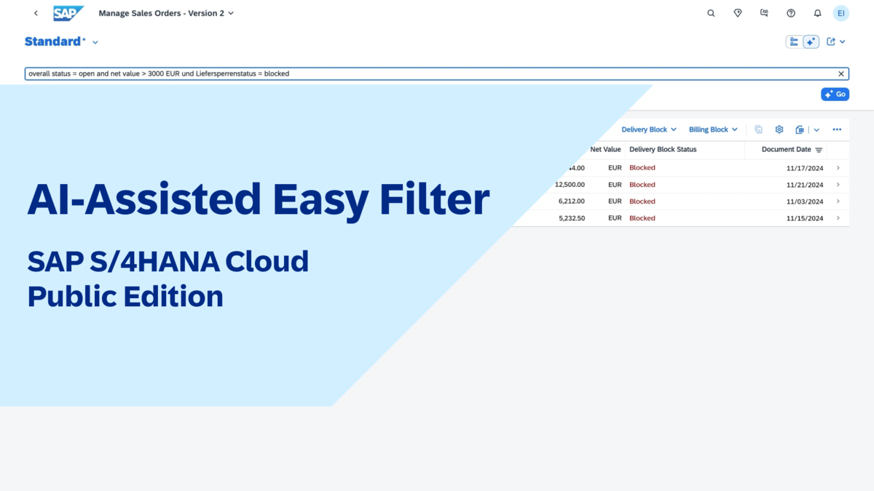The image size is (874, 491).
Task: Open the search magnifier in header
Action: point(711,13)
